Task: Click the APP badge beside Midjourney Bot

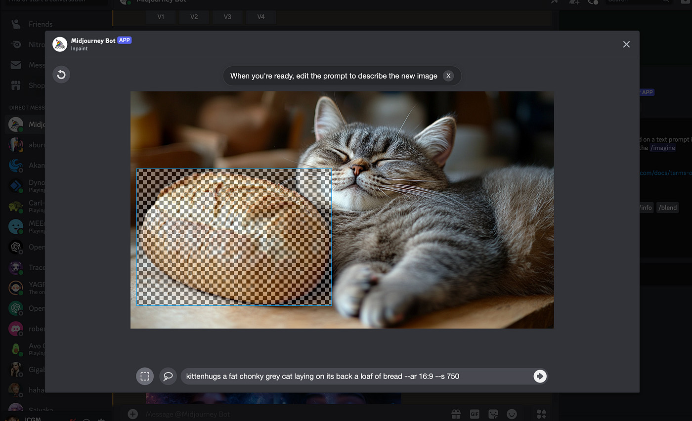Action: (125, 41)
